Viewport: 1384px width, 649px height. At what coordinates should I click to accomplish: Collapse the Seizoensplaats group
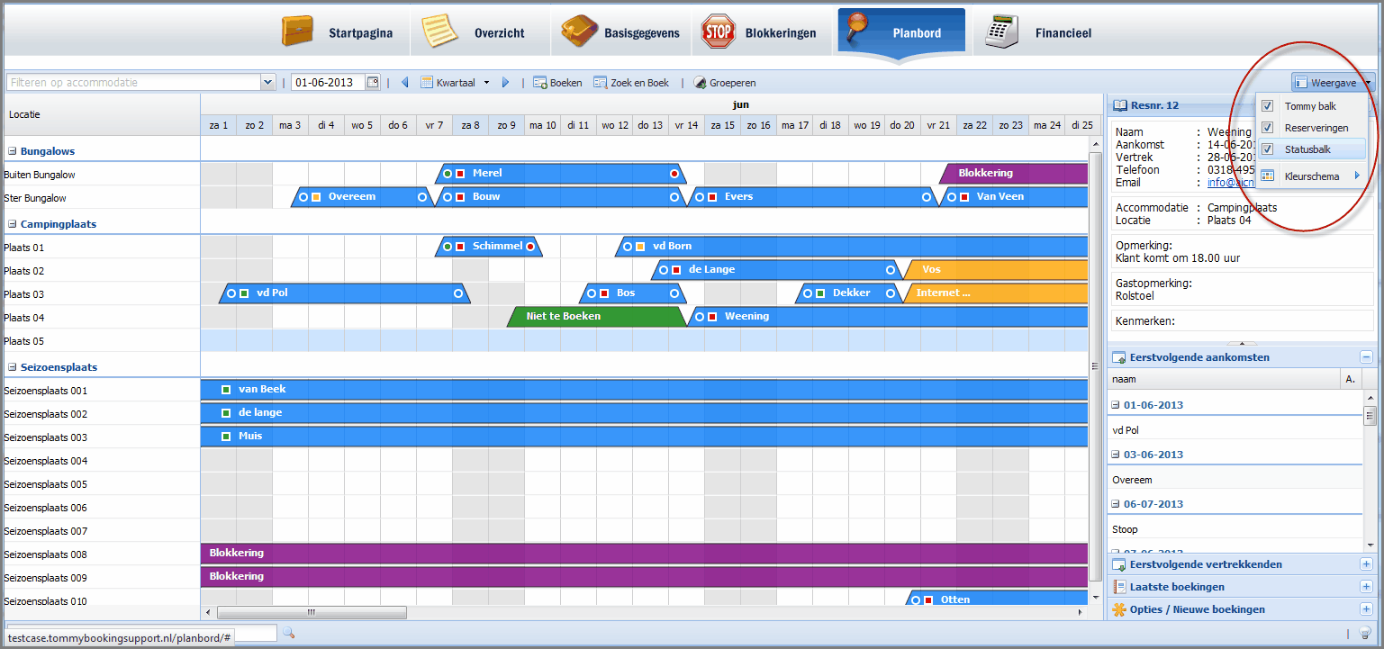coord(13,367)
